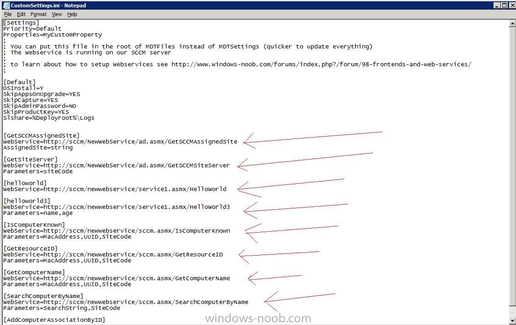
Task: Open the Help menu
Action: pyautogui.click(x=72, y=14)
